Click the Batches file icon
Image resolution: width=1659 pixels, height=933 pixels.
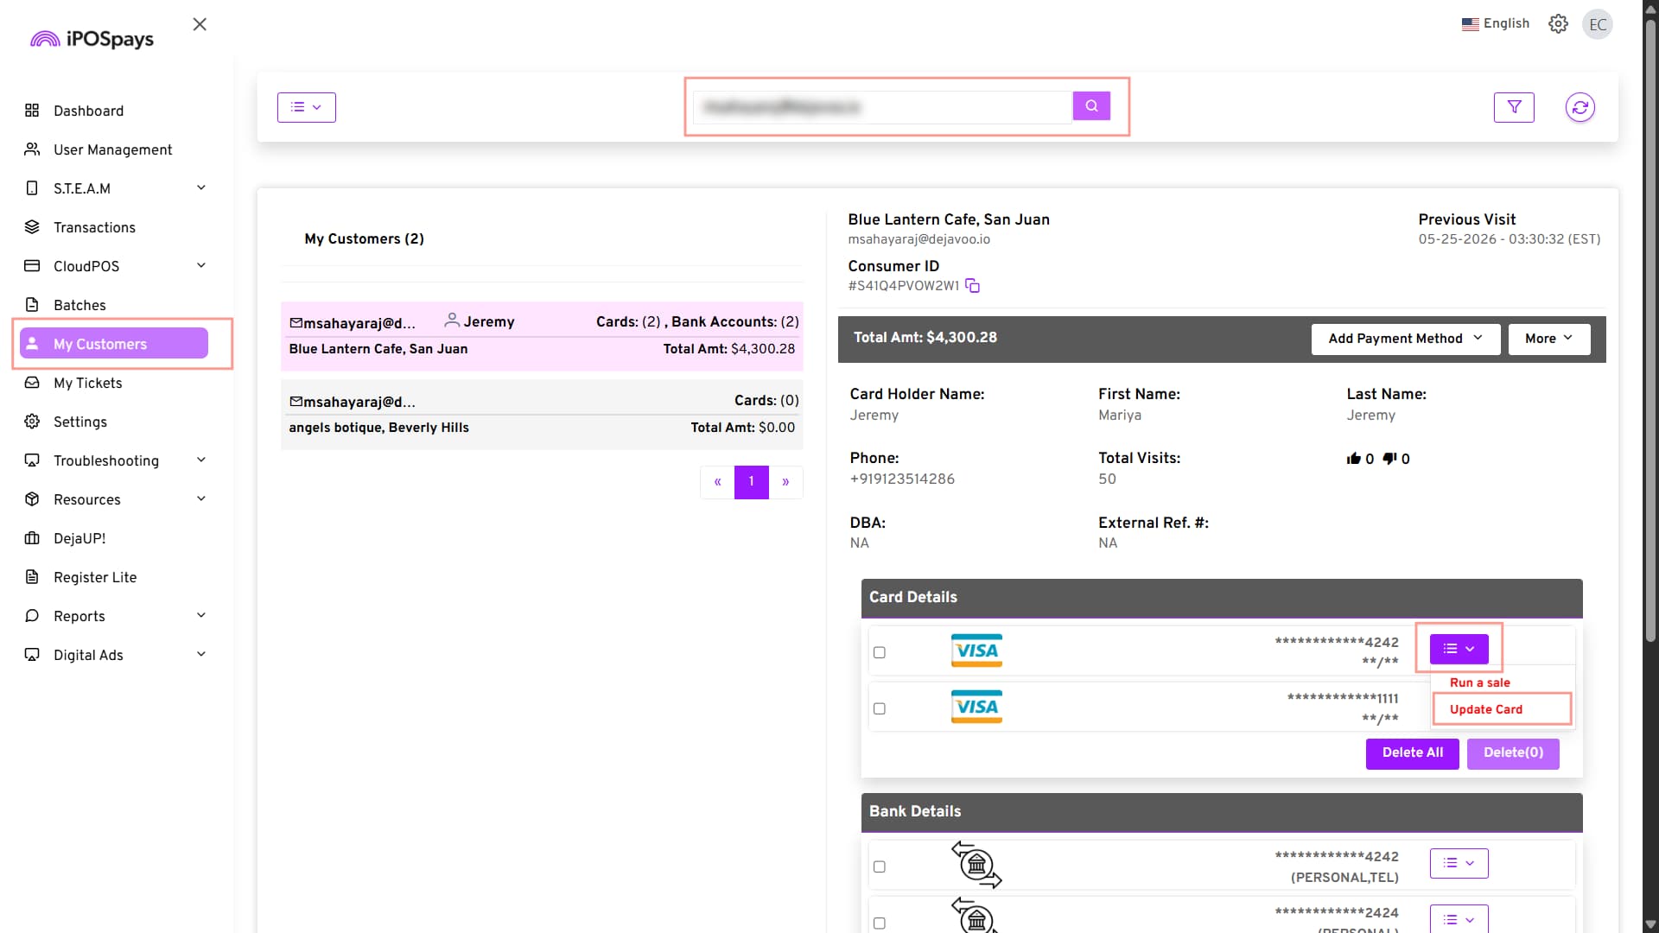pyautogui.click(x=32, y=305)
